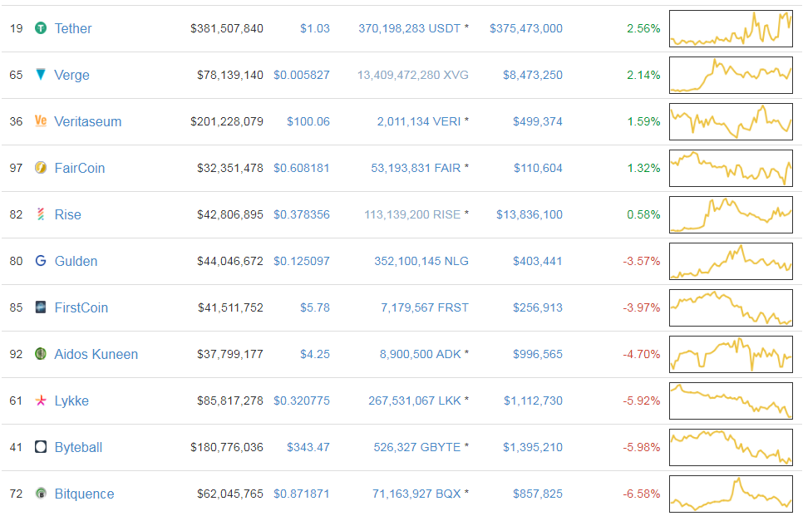View Lykke's 7-day price chart
Viewport: 803px width, 516px height.
pos(731,401)
